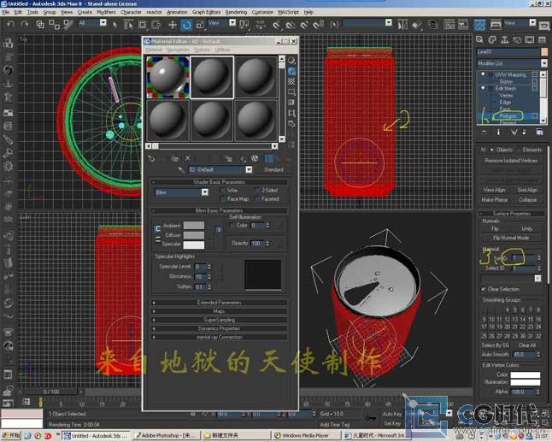Image resolution: width=552 pixels, height=442 pixels.
Task: Click Remove Isolated Vertices button
Action: tap(511, 161)
